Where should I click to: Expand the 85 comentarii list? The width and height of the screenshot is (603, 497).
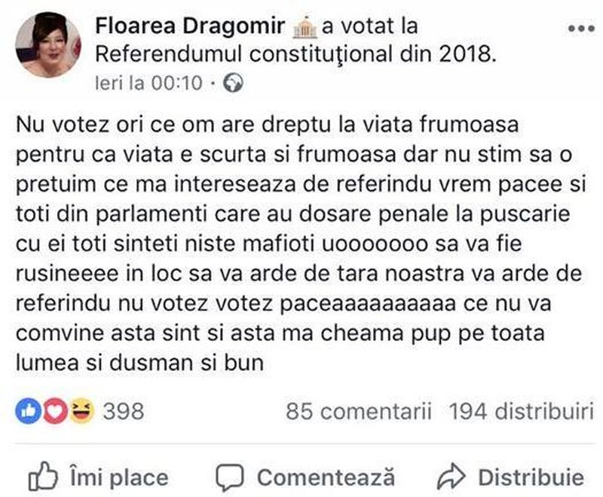(x=359, y=411)
